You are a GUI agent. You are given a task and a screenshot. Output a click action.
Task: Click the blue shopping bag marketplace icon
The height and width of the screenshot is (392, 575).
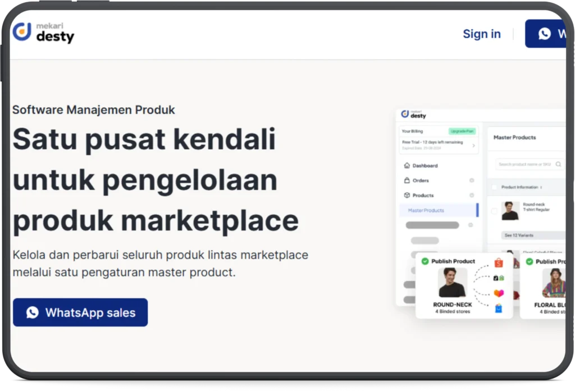coord(499,308)
